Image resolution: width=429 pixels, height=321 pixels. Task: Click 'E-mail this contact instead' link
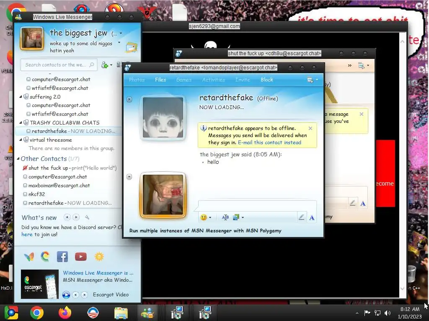pos(269,143)
